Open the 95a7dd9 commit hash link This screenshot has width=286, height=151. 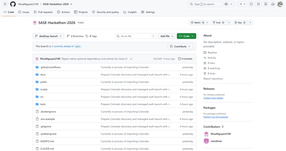tap(158, 59)
